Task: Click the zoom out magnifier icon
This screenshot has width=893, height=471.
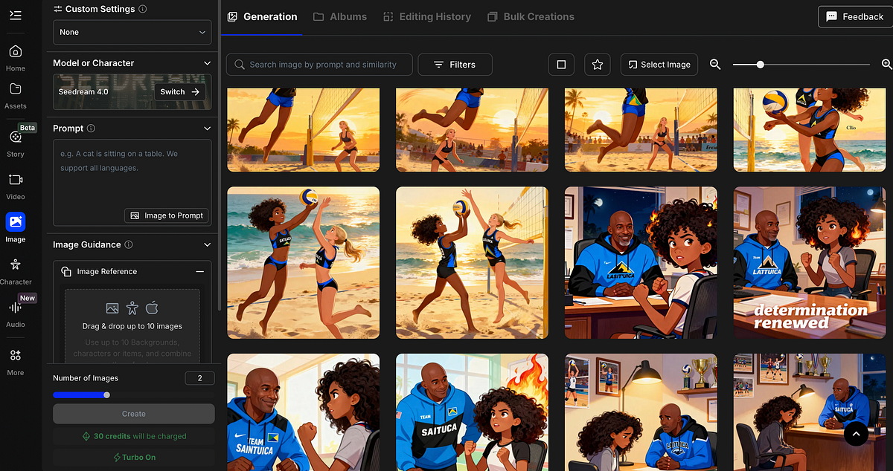Action: point(715,65)
